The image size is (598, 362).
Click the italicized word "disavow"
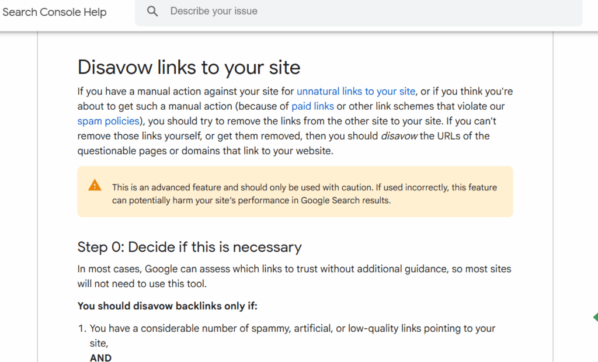click(399, 136)
